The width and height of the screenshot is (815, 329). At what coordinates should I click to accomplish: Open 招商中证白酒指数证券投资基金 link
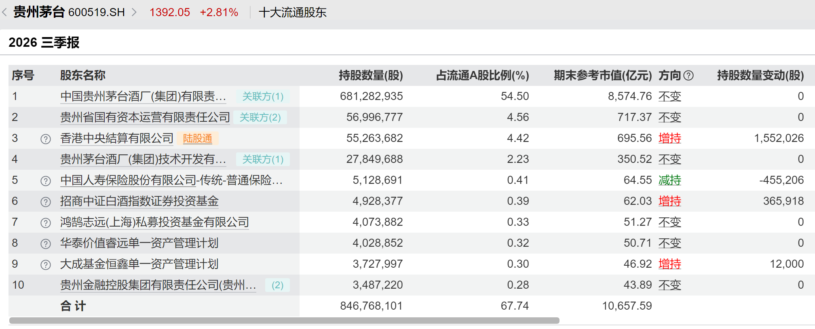click(139, 201)
